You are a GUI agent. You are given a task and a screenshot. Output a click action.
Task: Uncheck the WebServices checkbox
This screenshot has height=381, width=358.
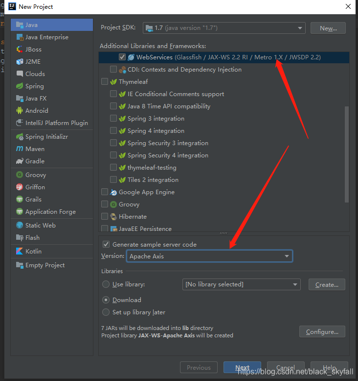point(122,57)
